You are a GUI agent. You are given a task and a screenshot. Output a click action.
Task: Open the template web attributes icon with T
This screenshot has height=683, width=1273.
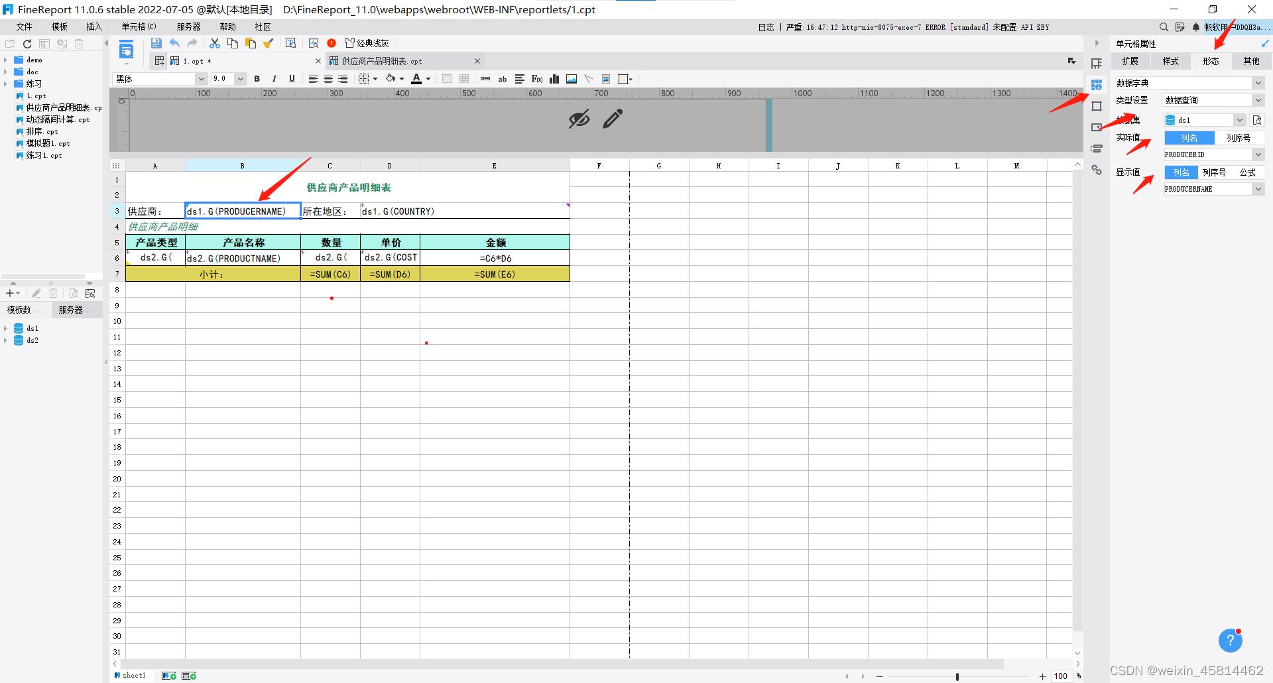[x=290, y=43]
